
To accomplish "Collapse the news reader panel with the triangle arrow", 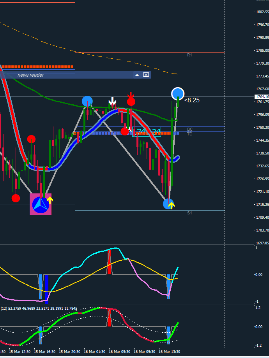I will 137,75.
